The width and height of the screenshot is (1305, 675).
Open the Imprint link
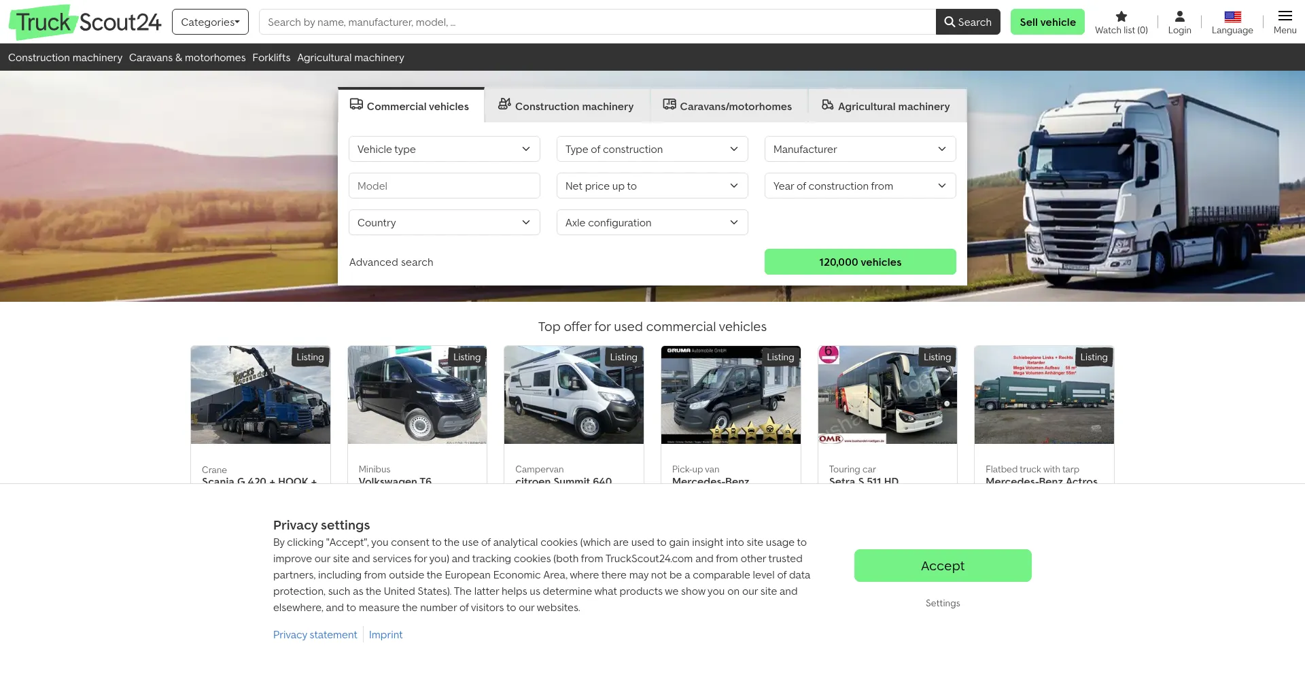[x=385, y=634]
